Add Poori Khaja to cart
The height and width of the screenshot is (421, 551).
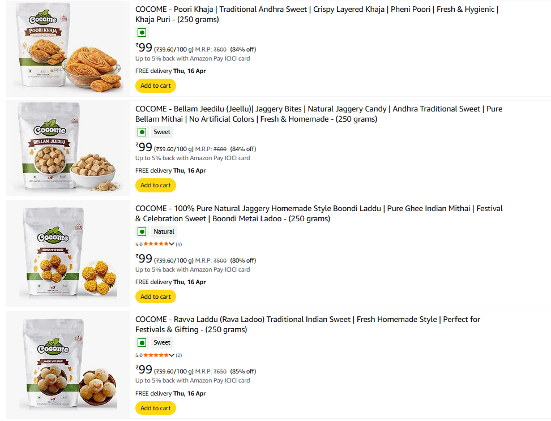pos(155,85)
